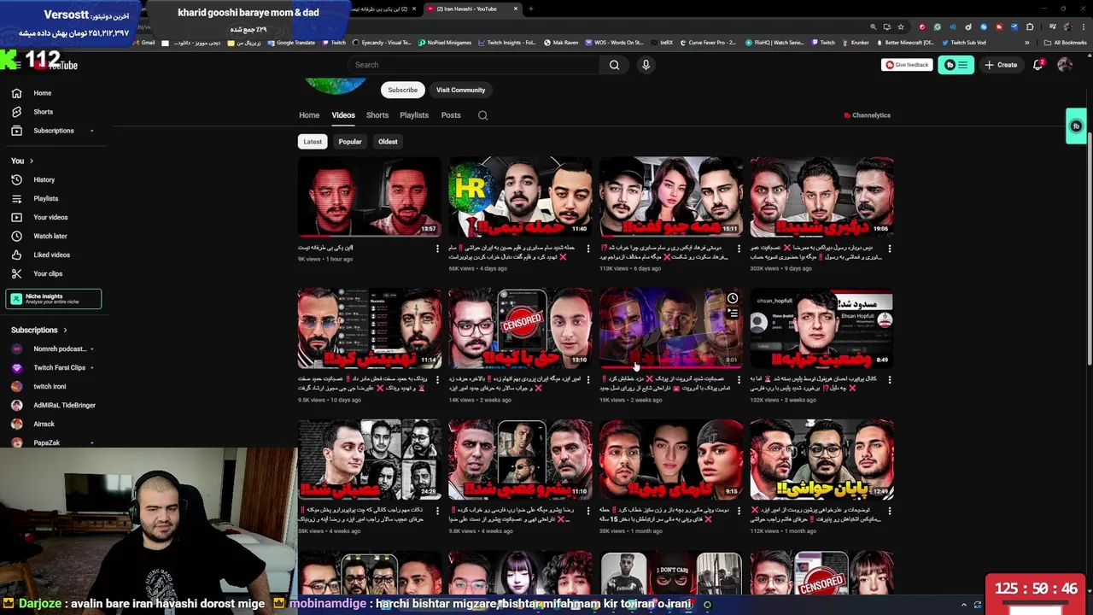Open the 24:29 duration video thumbnail
This screenshot has height=615, width=1093.
[369, 460]
